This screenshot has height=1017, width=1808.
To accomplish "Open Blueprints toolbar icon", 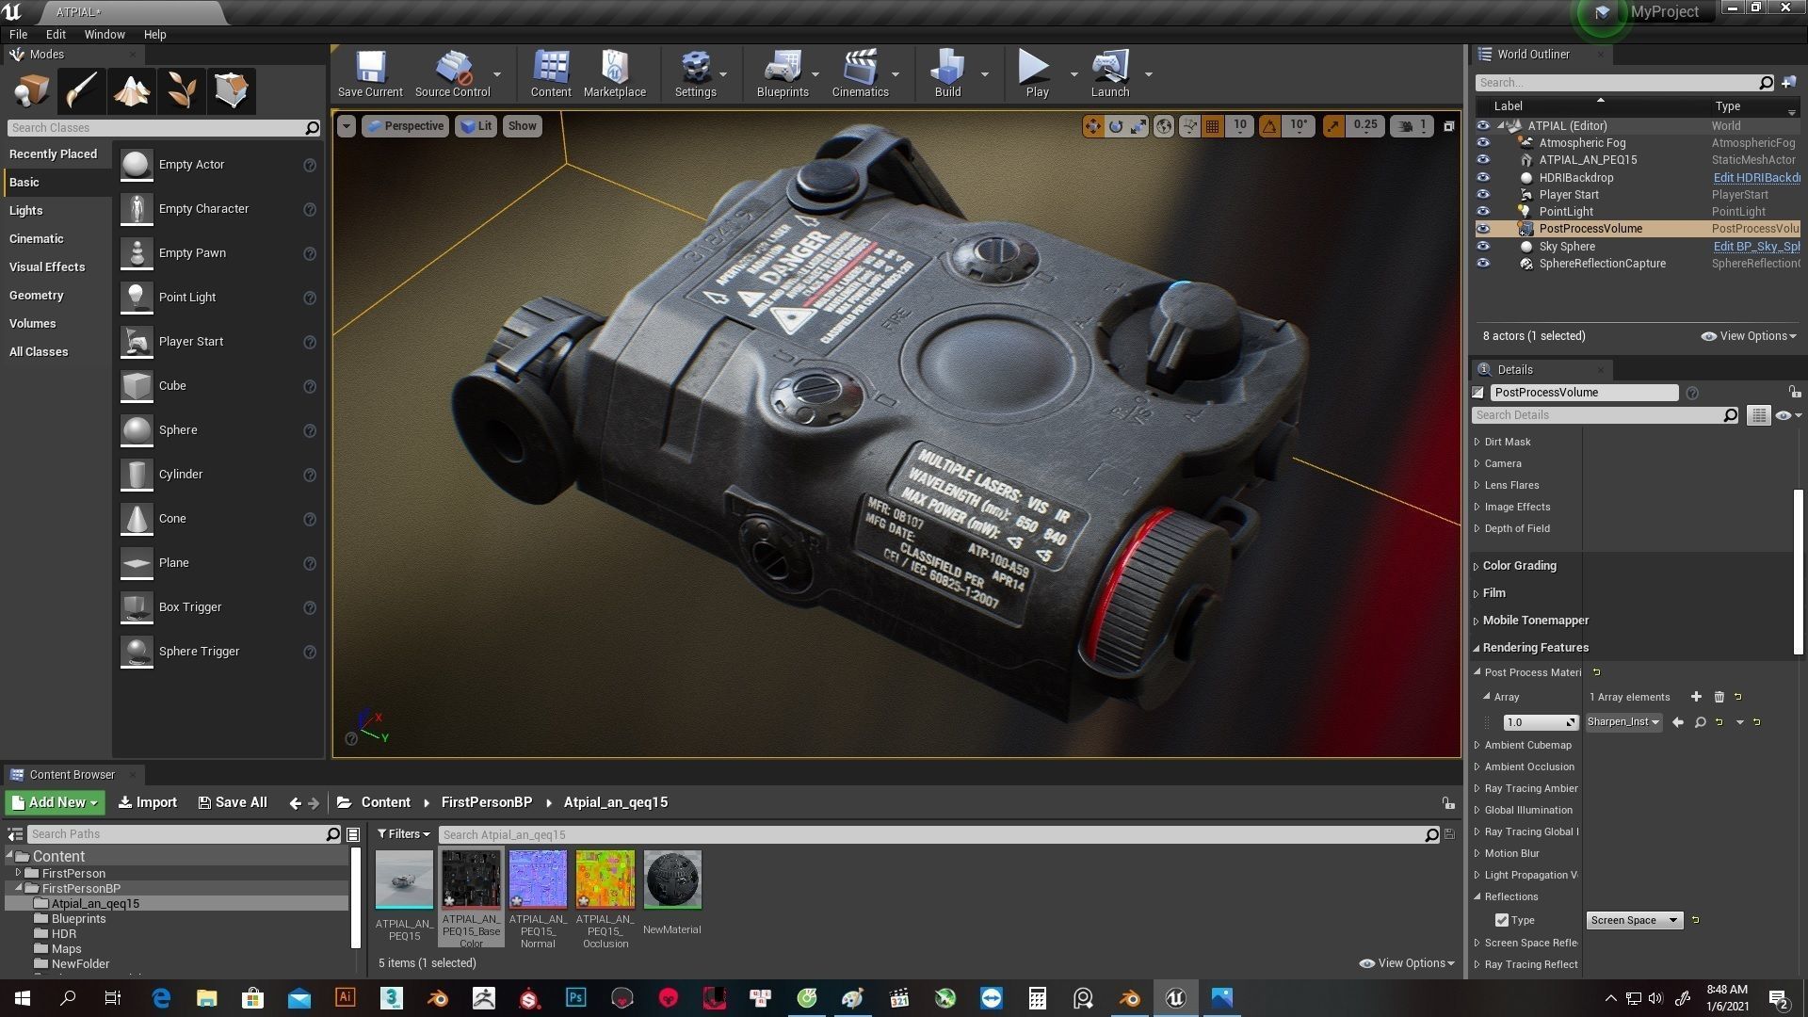I will (783, 73).
